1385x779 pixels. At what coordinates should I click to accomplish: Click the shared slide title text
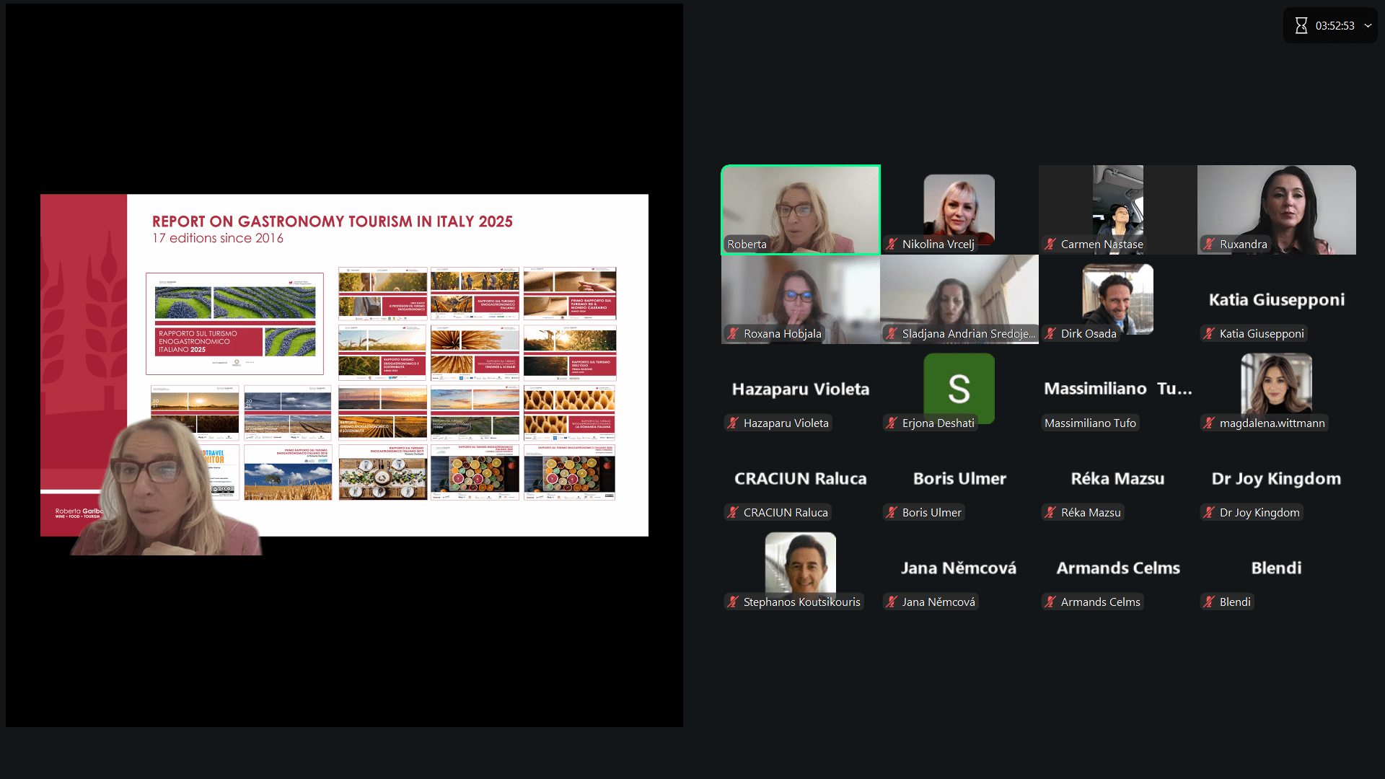point(332,221)
